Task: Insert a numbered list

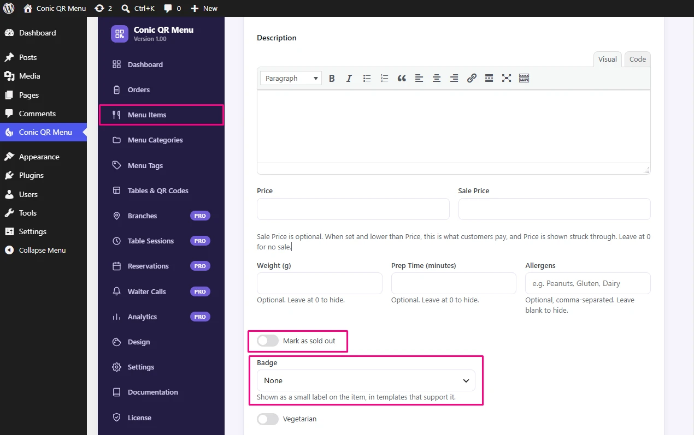Action: (x=384, y=78)
